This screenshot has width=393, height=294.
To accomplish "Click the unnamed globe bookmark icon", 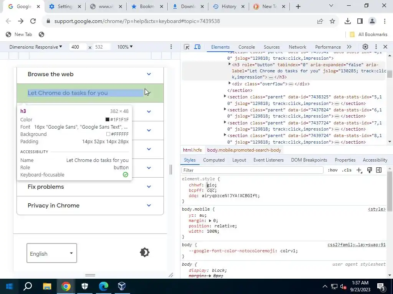I will click(41, 34).
